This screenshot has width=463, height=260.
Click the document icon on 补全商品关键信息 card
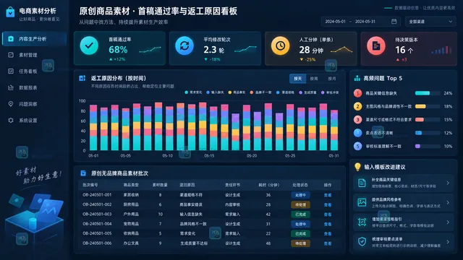(x=362, y=183)
